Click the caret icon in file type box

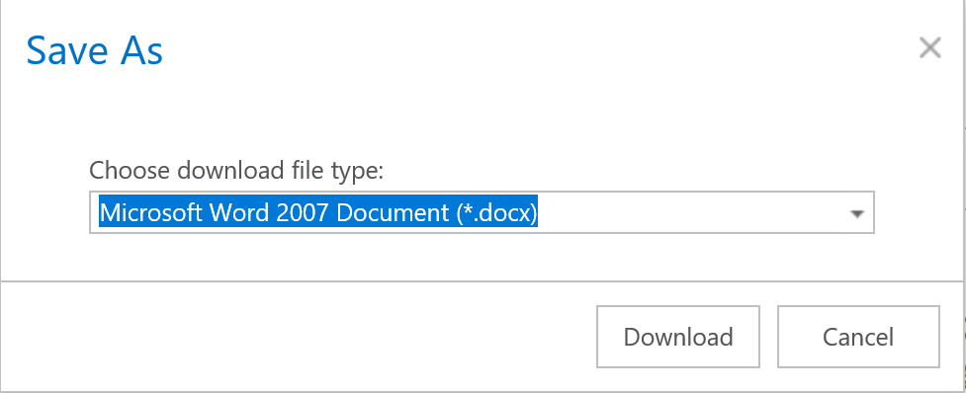tap(856, 214)
